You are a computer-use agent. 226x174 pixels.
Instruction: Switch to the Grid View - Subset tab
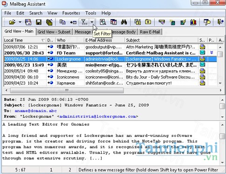54,32
